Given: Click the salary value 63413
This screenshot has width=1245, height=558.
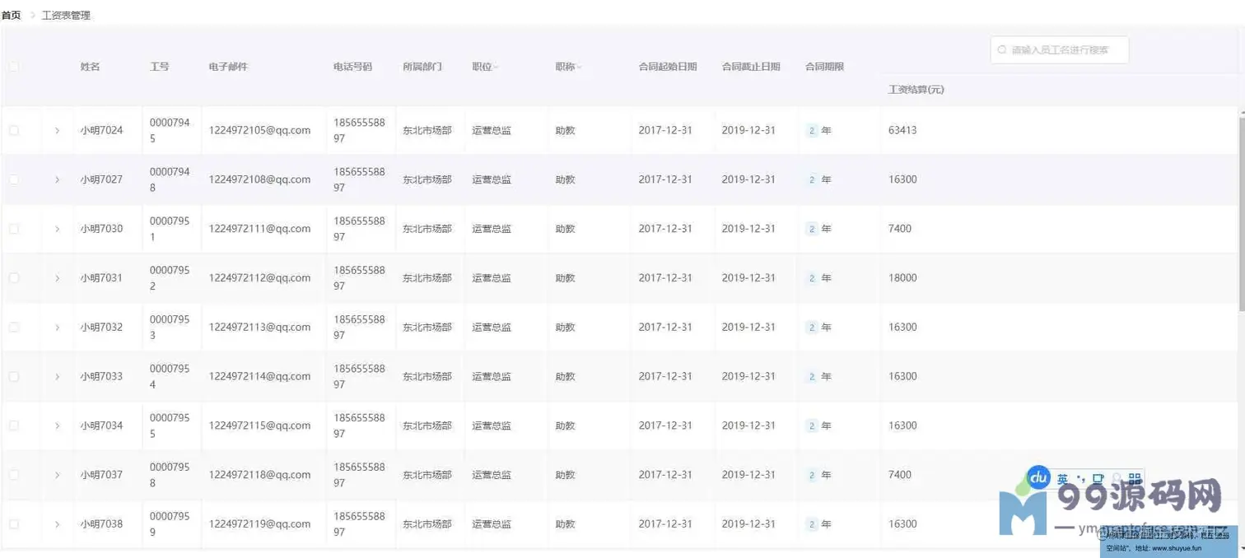Looking at the screenshot, I should coord(902,130).
